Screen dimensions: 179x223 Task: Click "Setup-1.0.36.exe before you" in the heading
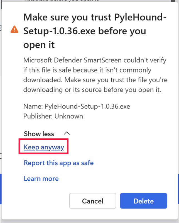[85, 31]
